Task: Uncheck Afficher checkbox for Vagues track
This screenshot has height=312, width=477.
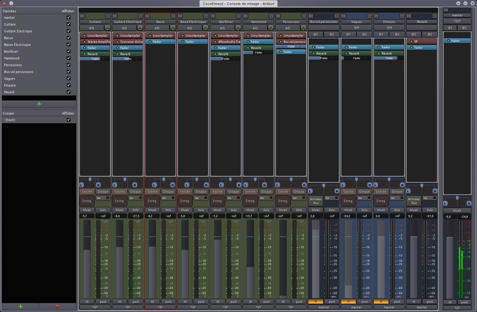Action: tap(68, 79)
